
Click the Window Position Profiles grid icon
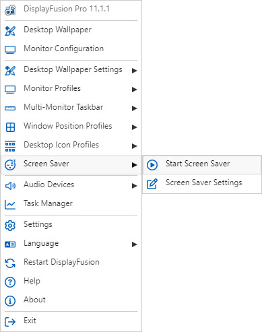click(10, 127)
